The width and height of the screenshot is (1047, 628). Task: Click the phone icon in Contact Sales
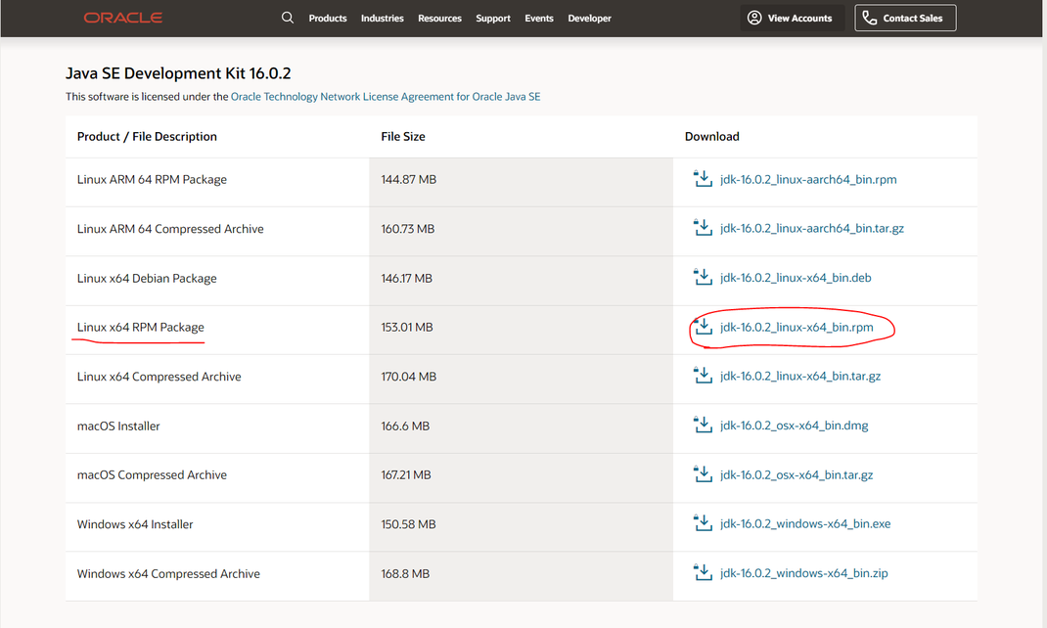869,18
